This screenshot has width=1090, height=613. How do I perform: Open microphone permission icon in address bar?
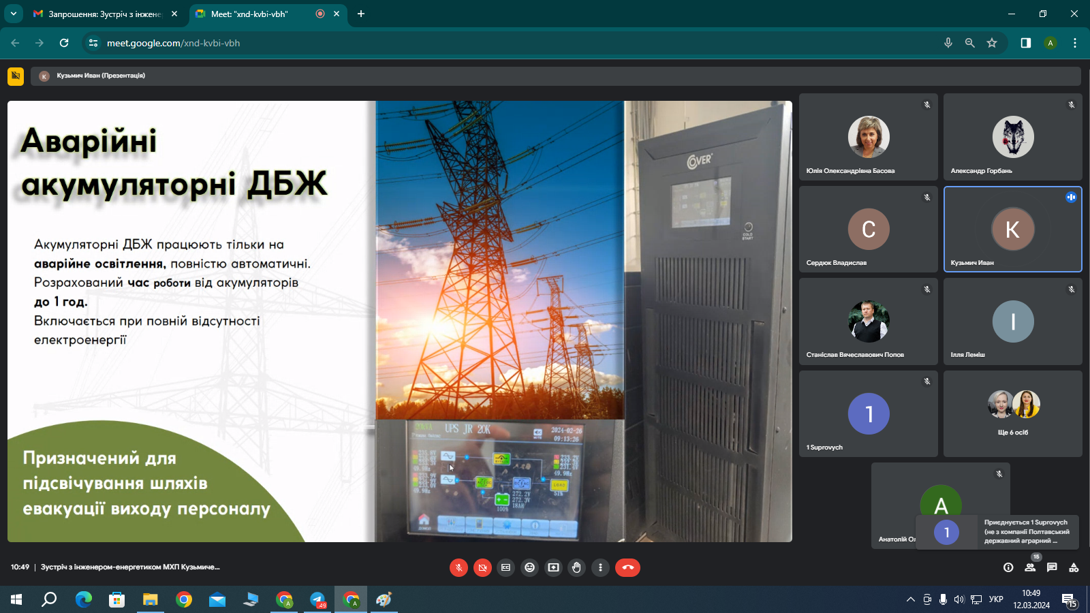[x=948, y=43]
